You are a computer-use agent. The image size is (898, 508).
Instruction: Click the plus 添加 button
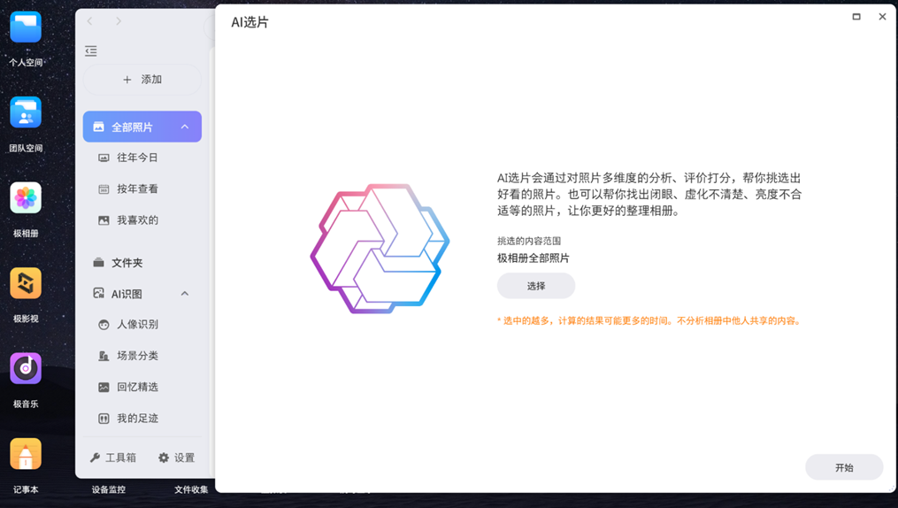pyautogui.click(x=142, y=80)
